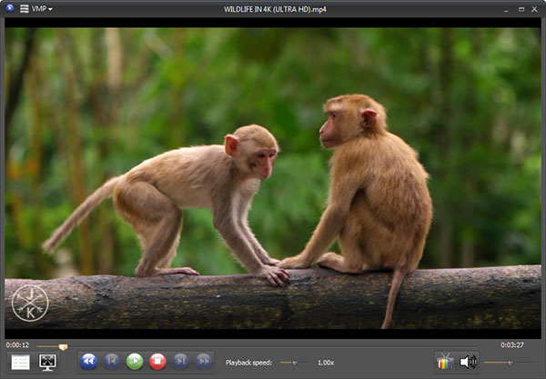546x379 pixels.
Task: Click the playback speed slider
Action: coord(293,363)
